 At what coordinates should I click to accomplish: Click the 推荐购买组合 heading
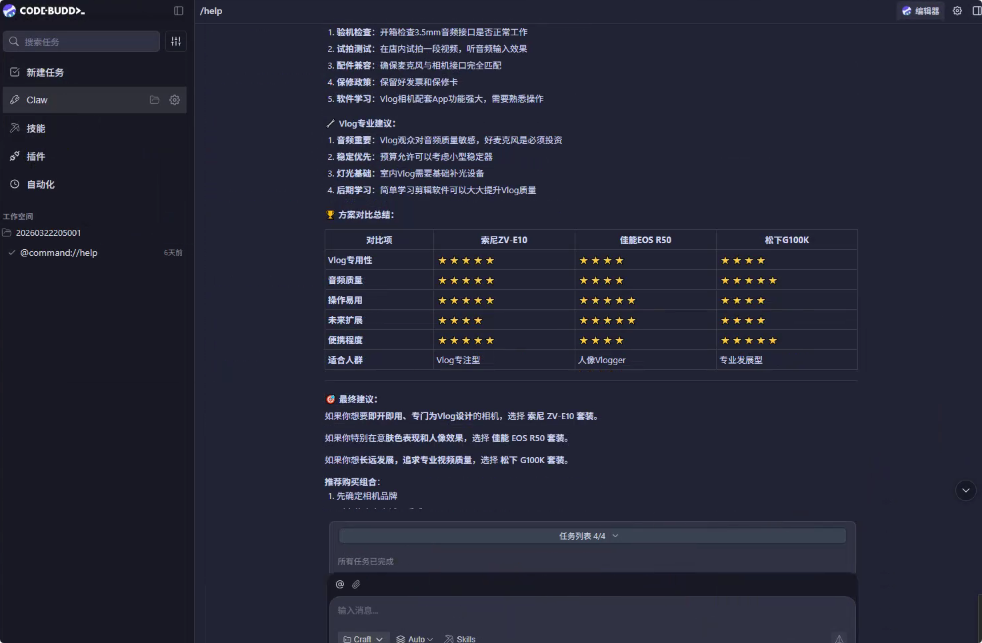click(x=352, y=482)
